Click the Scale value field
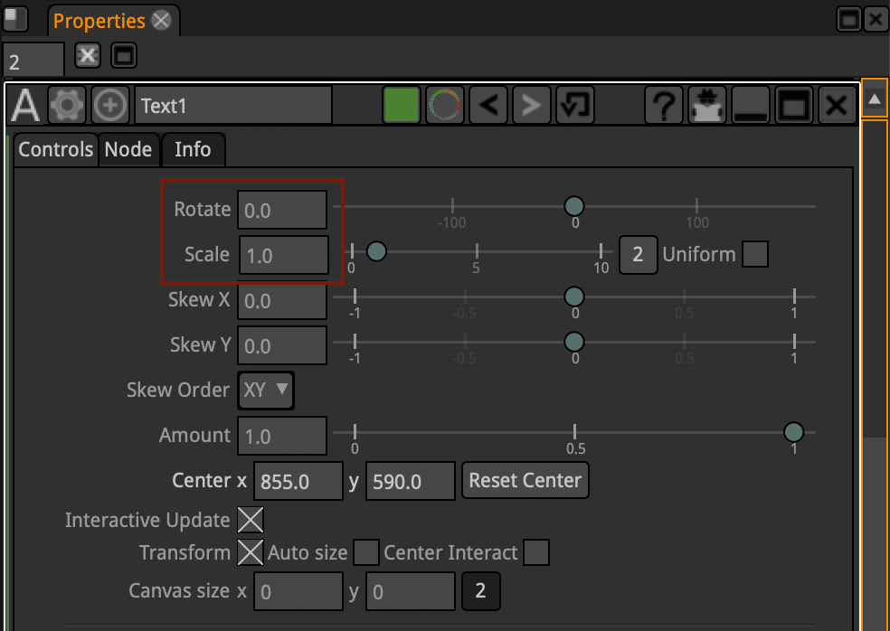Screen dimensions: 890x631 click(284, 255)
